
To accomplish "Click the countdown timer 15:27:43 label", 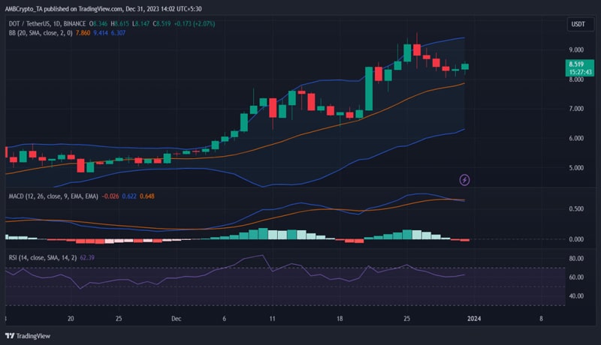I will (x=577, y=73).
